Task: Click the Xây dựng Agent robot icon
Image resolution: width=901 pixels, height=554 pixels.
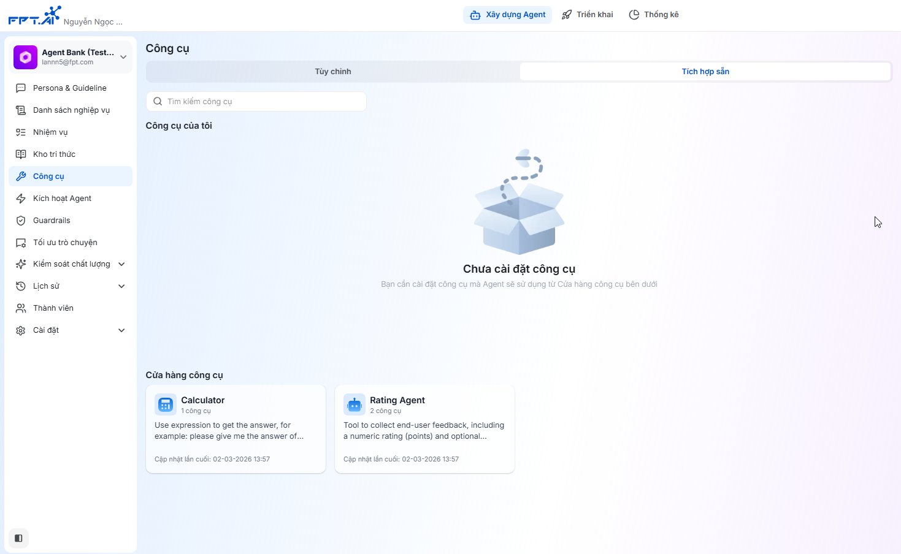Action: click(x=475, y=15)
